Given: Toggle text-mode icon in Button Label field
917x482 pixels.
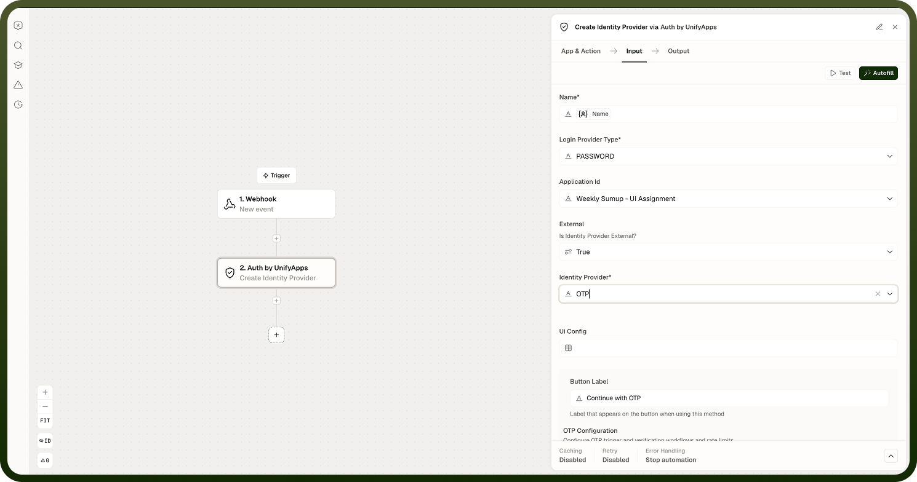Looking at the screenshot, I should [579, 398].
